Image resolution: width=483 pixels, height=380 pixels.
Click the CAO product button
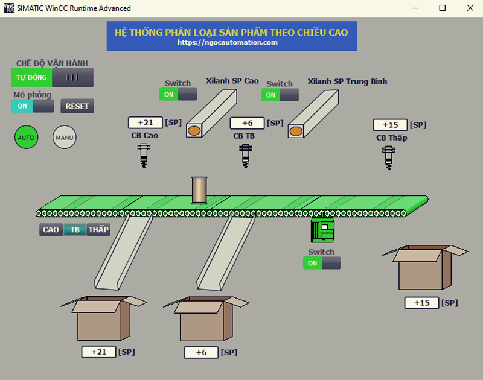pos(51,230)
